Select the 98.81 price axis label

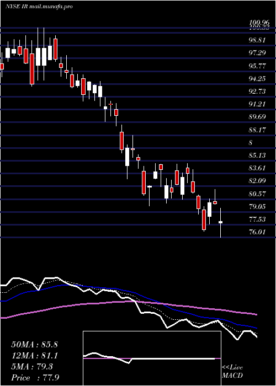tap(257, 40)
